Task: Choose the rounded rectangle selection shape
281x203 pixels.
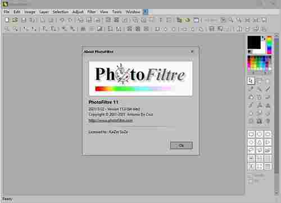Action: click(x=268, y=134)
